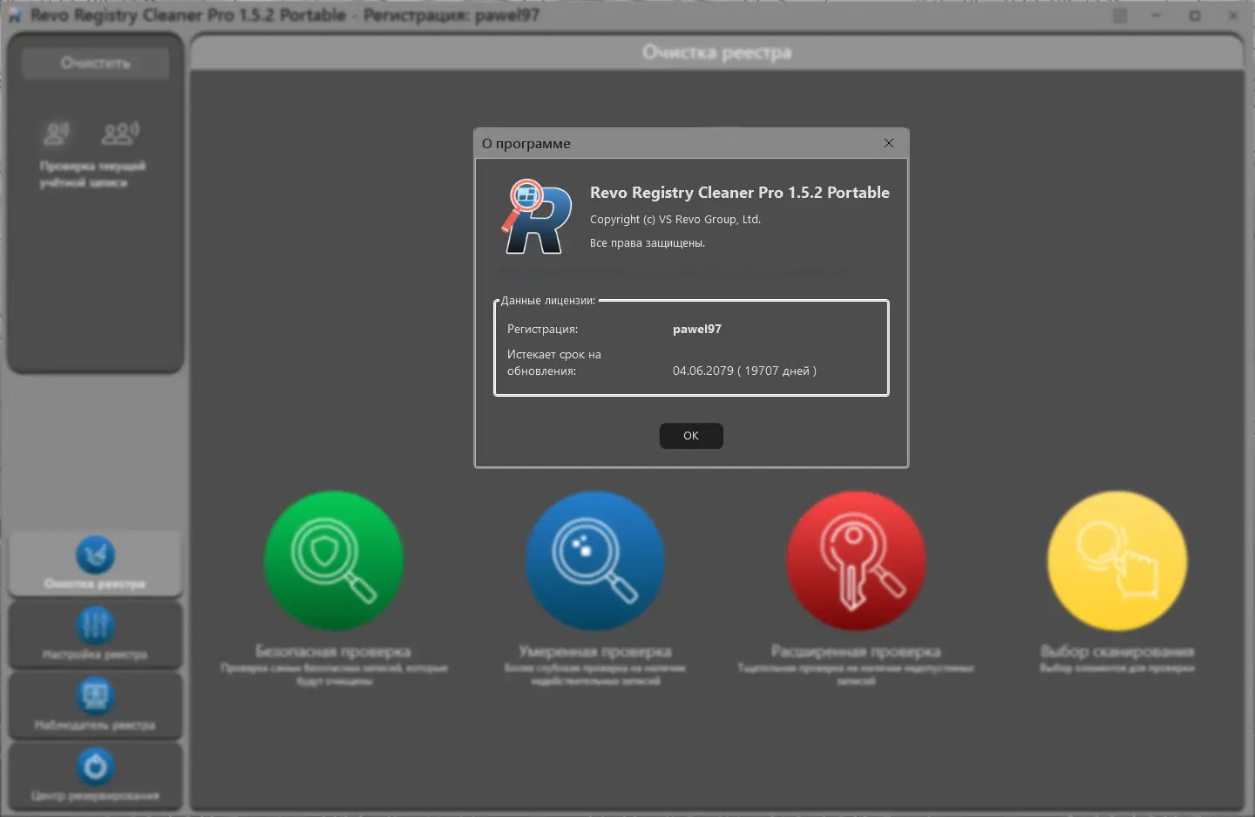The width and height of the screenshot is (1255, 817).
Task: Select the multiple users account icon
Action: 120,133
